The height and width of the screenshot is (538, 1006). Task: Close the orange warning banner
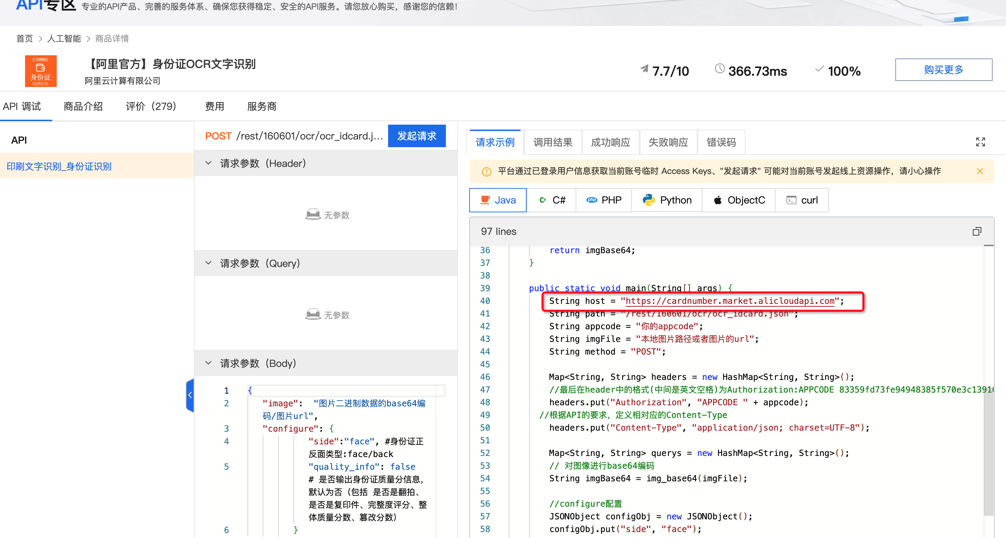980,171
